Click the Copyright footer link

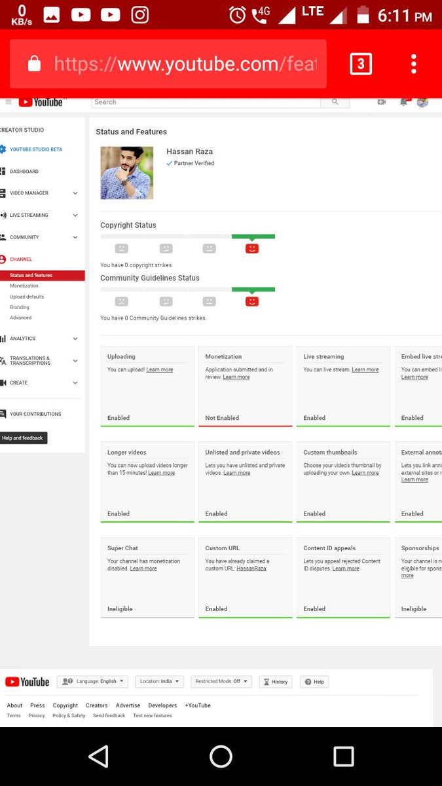(x=65, y=705)
